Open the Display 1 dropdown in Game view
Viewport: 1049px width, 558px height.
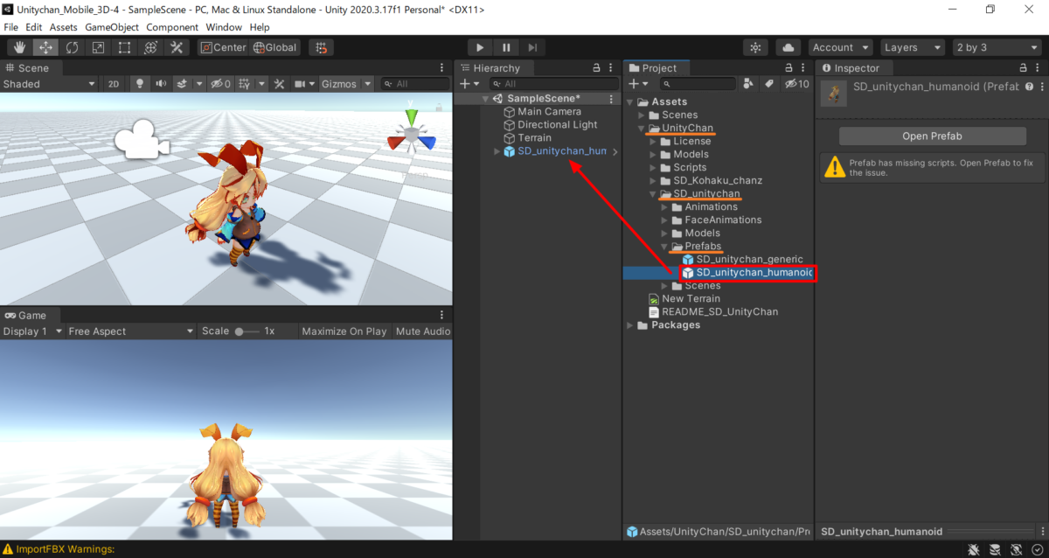(x=32, y=331)
